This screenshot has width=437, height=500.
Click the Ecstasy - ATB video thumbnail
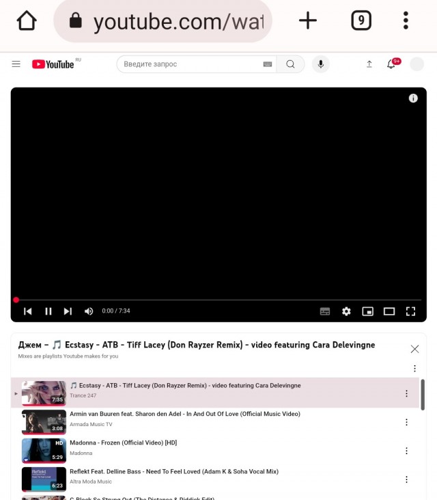[x=44, y=393]
